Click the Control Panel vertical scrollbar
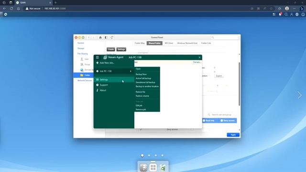Screen dimensions: 306x172 [239, 84]
